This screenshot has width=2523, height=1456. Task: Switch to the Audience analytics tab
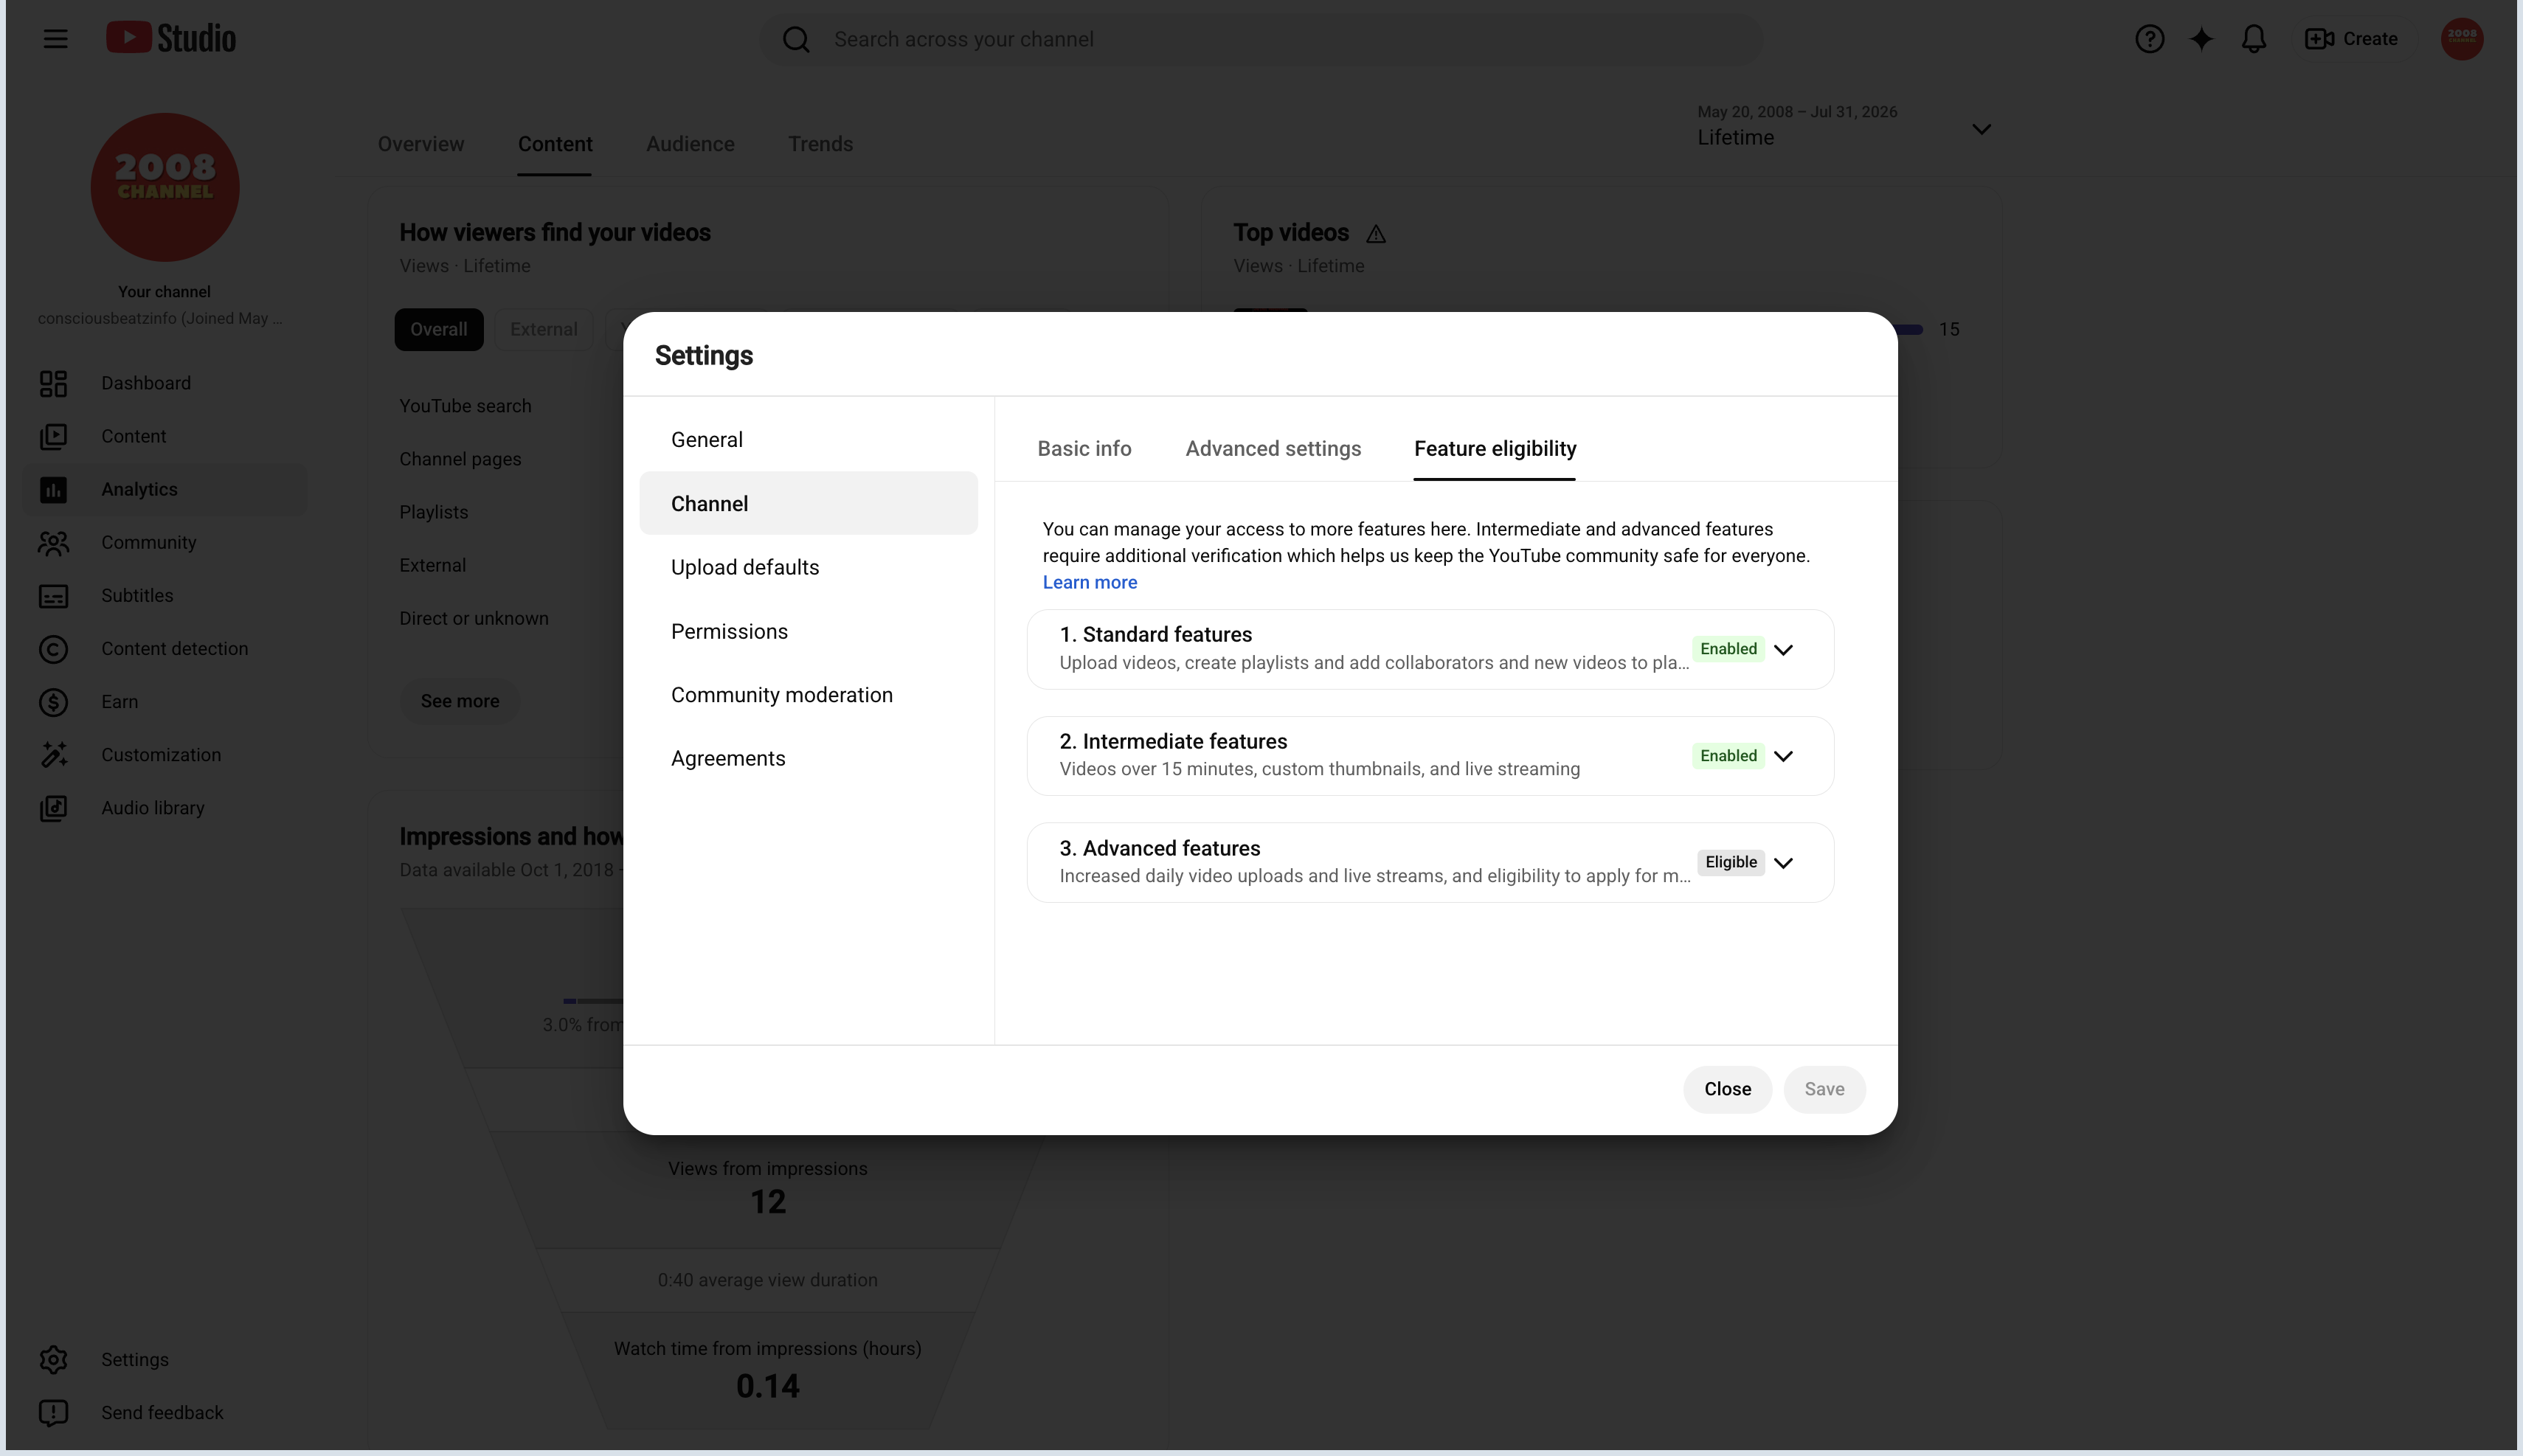coord(690,144)
